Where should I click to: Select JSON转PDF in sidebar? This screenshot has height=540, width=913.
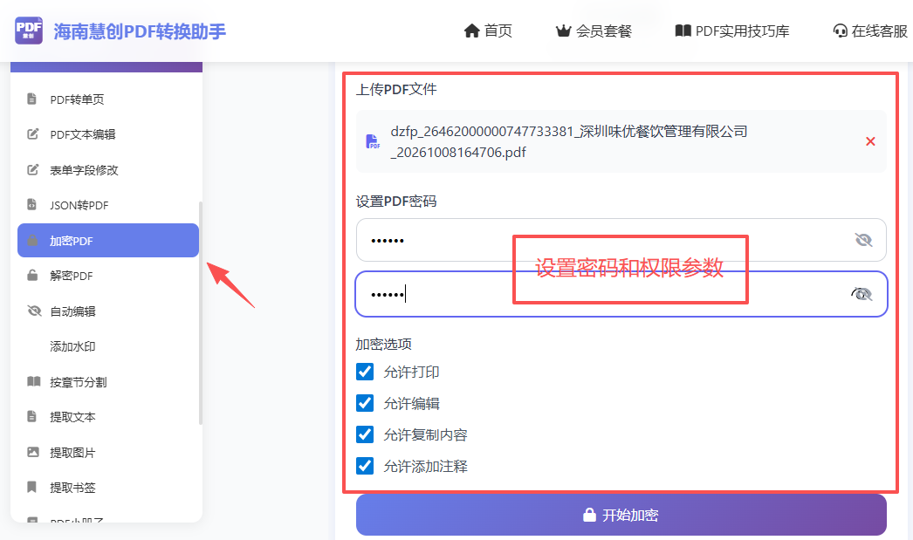click(x=107, y=205)
